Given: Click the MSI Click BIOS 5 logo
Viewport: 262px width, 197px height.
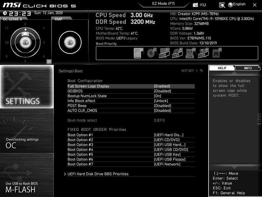Looking at the screenshot, I should (x=39, y=5).
